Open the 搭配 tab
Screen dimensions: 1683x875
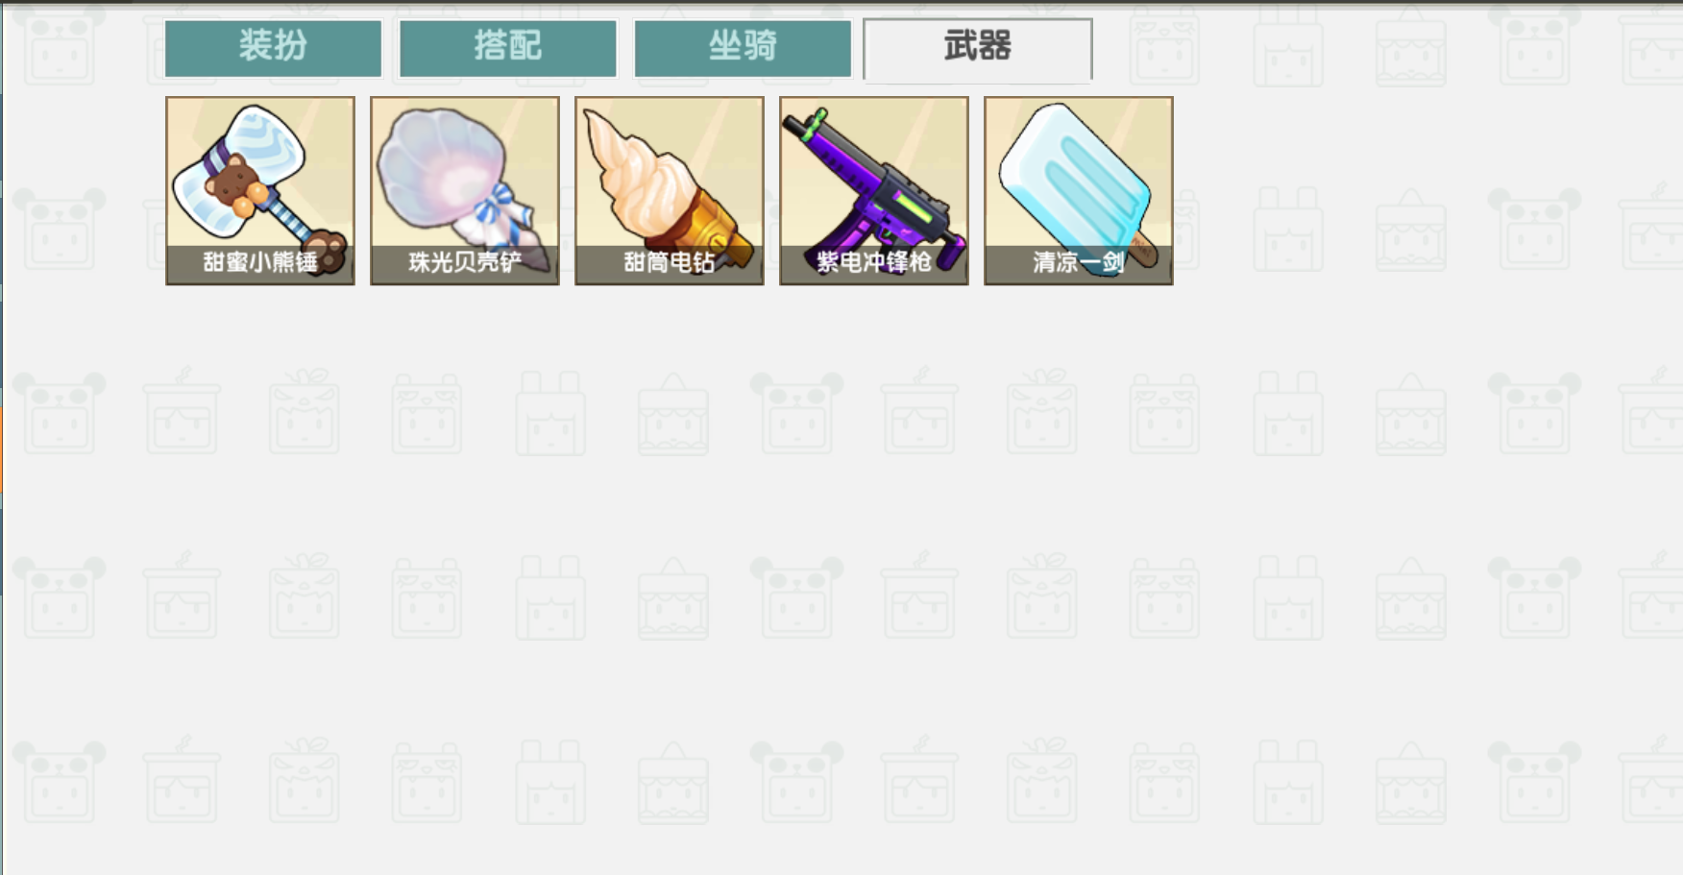coord(508,48)
